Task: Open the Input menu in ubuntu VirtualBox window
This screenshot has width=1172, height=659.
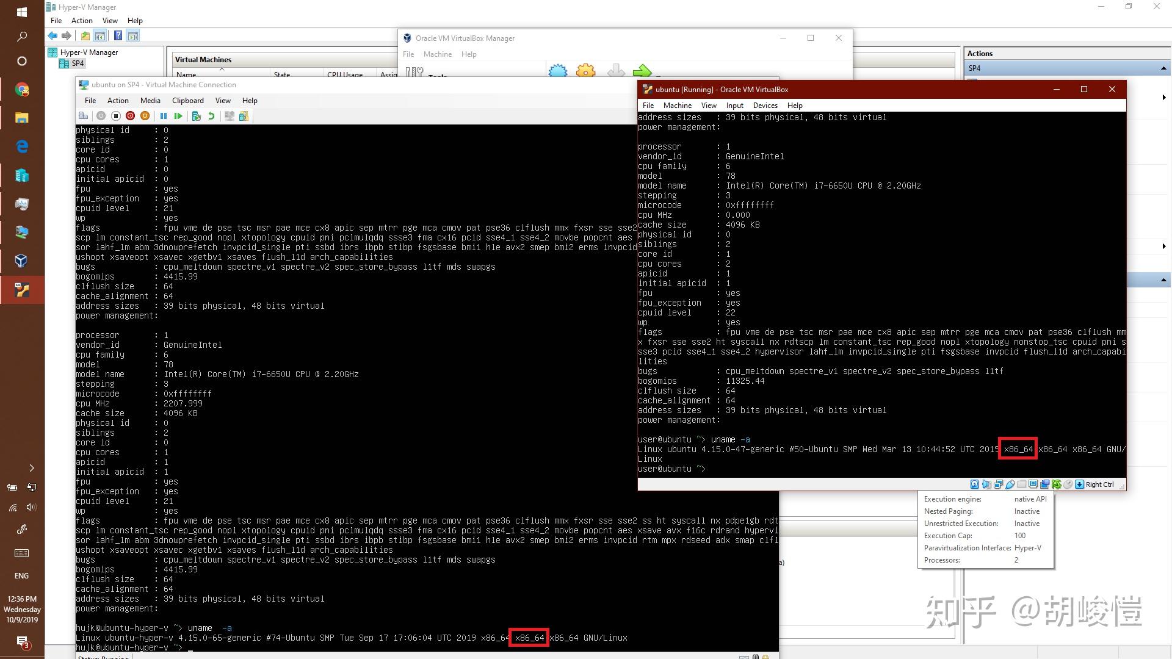Action: point(735,106)
